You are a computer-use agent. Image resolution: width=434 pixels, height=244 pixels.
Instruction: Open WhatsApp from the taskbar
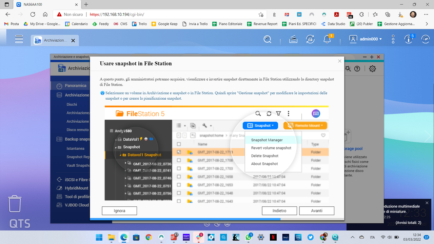249,237
